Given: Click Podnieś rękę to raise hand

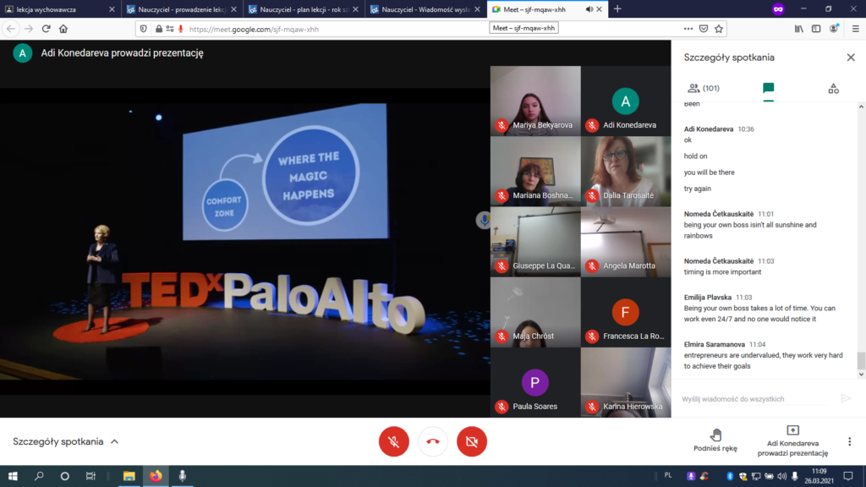Looking at the screenshot, I should [x=715, y=440].
